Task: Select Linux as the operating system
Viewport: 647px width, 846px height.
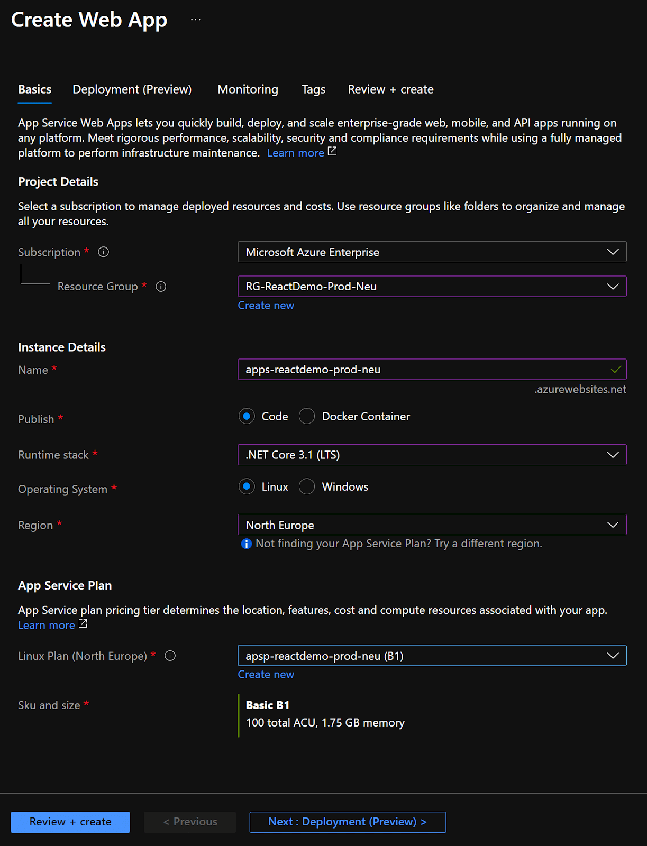Action: coord(247,486)
